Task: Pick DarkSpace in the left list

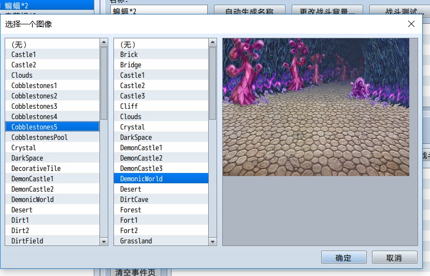Action: tap(52, 158)
